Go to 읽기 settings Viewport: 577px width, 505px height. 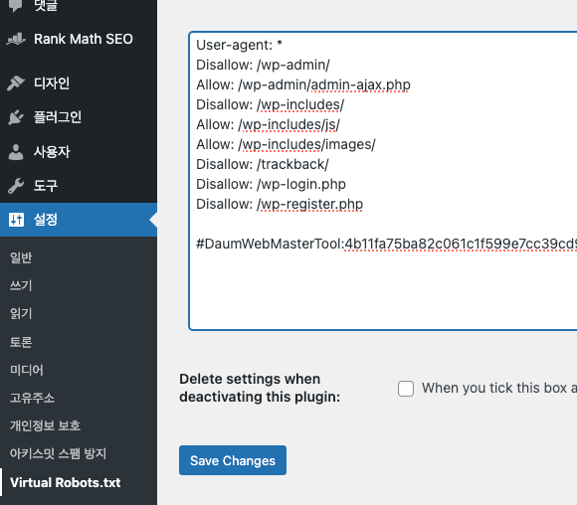point(21,313)
